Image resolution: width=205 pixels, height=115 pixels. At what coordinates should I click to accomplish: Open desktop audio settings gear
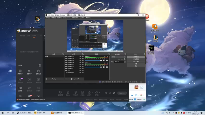click(x=107, y=60)
